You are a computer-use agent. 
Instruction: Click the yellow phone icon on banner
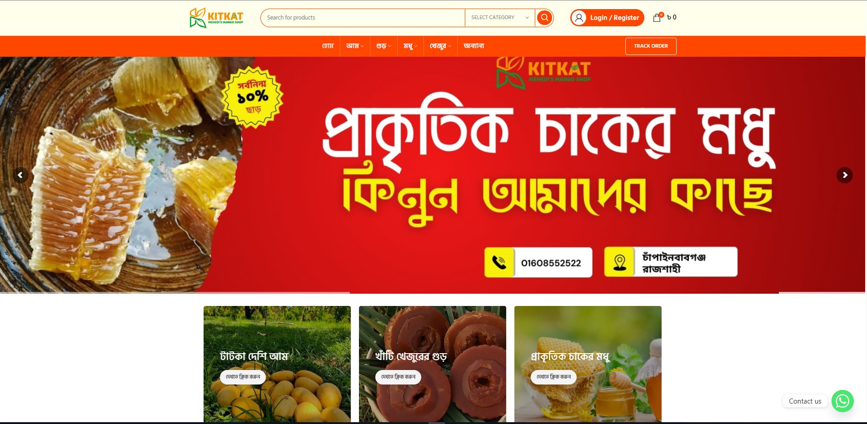[x=499, y=262]
